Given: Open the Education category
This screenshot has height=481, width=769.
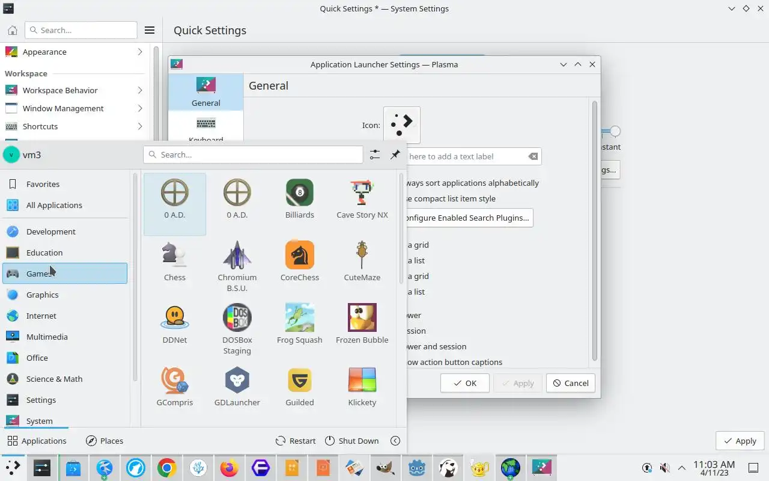Looking at the screenshot, I should (x=65, y=253).
